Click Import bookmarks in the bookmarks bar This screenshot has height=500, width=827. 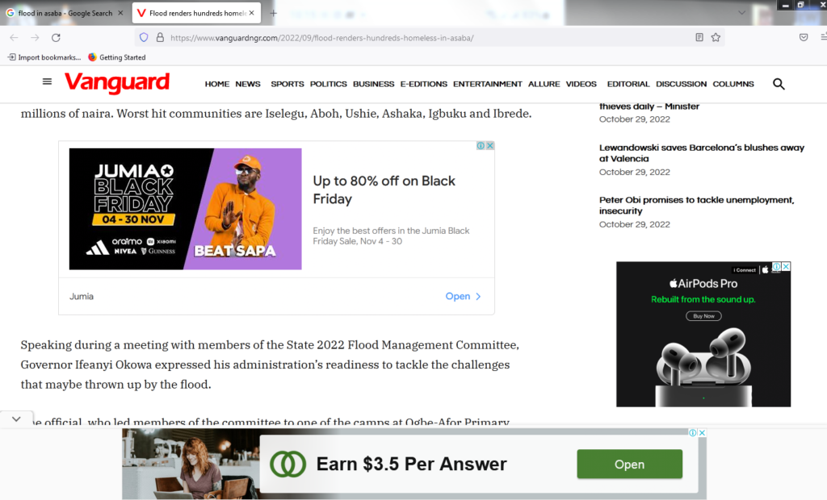(44, 57)
